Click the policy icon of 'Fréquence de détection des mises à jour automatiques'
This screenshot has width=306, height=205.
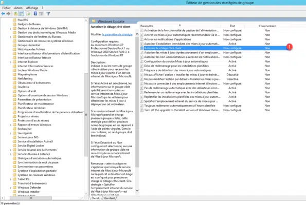tap(142, 70)
